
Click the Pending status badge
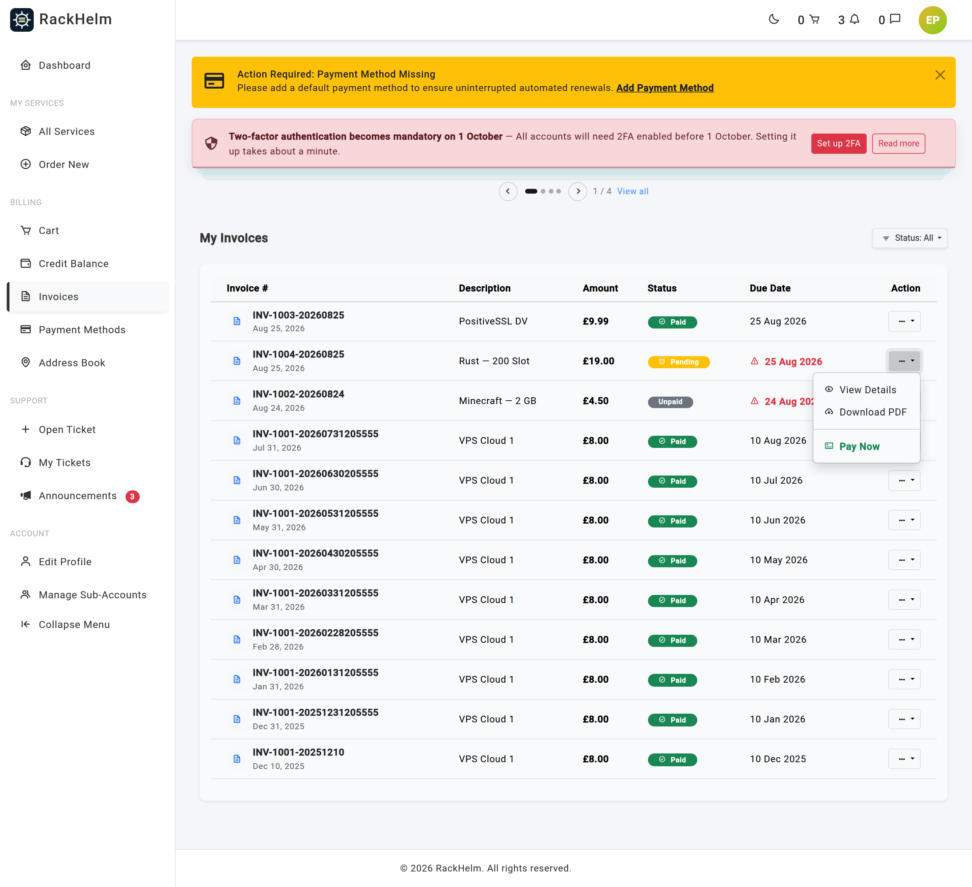coord(678,362)
